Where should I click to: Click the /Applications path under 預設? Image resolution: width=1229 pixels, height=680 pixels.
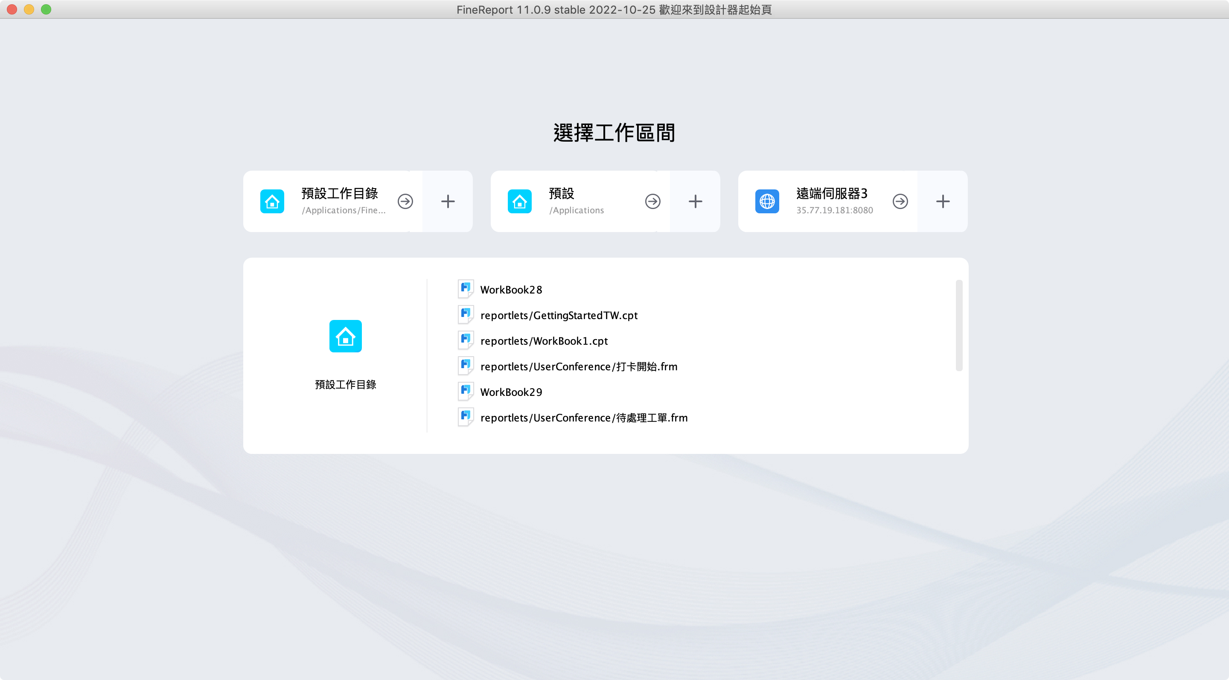[x=577, y=210]
